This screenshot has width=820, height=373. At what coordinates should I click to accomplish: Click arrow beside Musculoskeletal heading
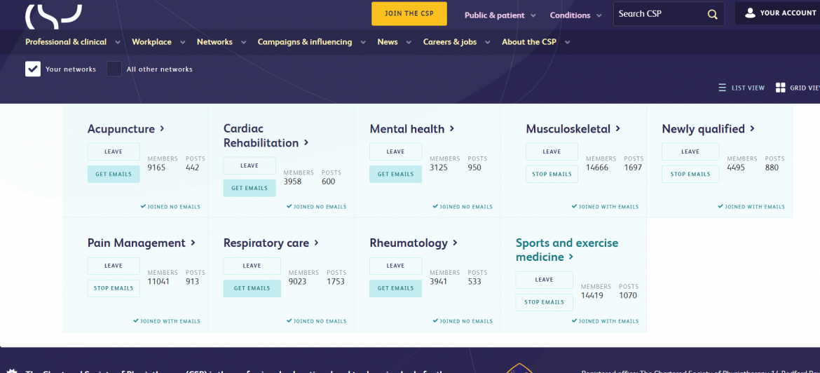(618, 128)
